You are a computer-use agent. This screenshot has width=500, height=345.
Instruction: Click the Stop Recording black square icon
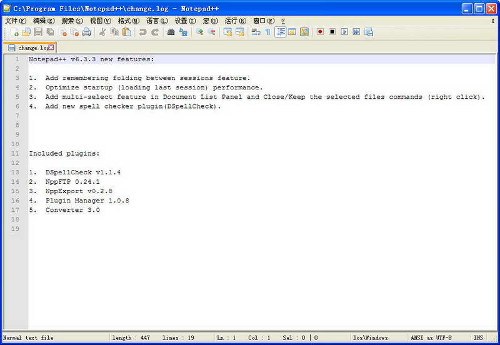(332, 32)
